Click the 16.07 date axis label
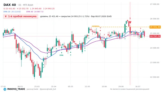The width and height of the screenshot is (163, 92). [x=138, y=86]
